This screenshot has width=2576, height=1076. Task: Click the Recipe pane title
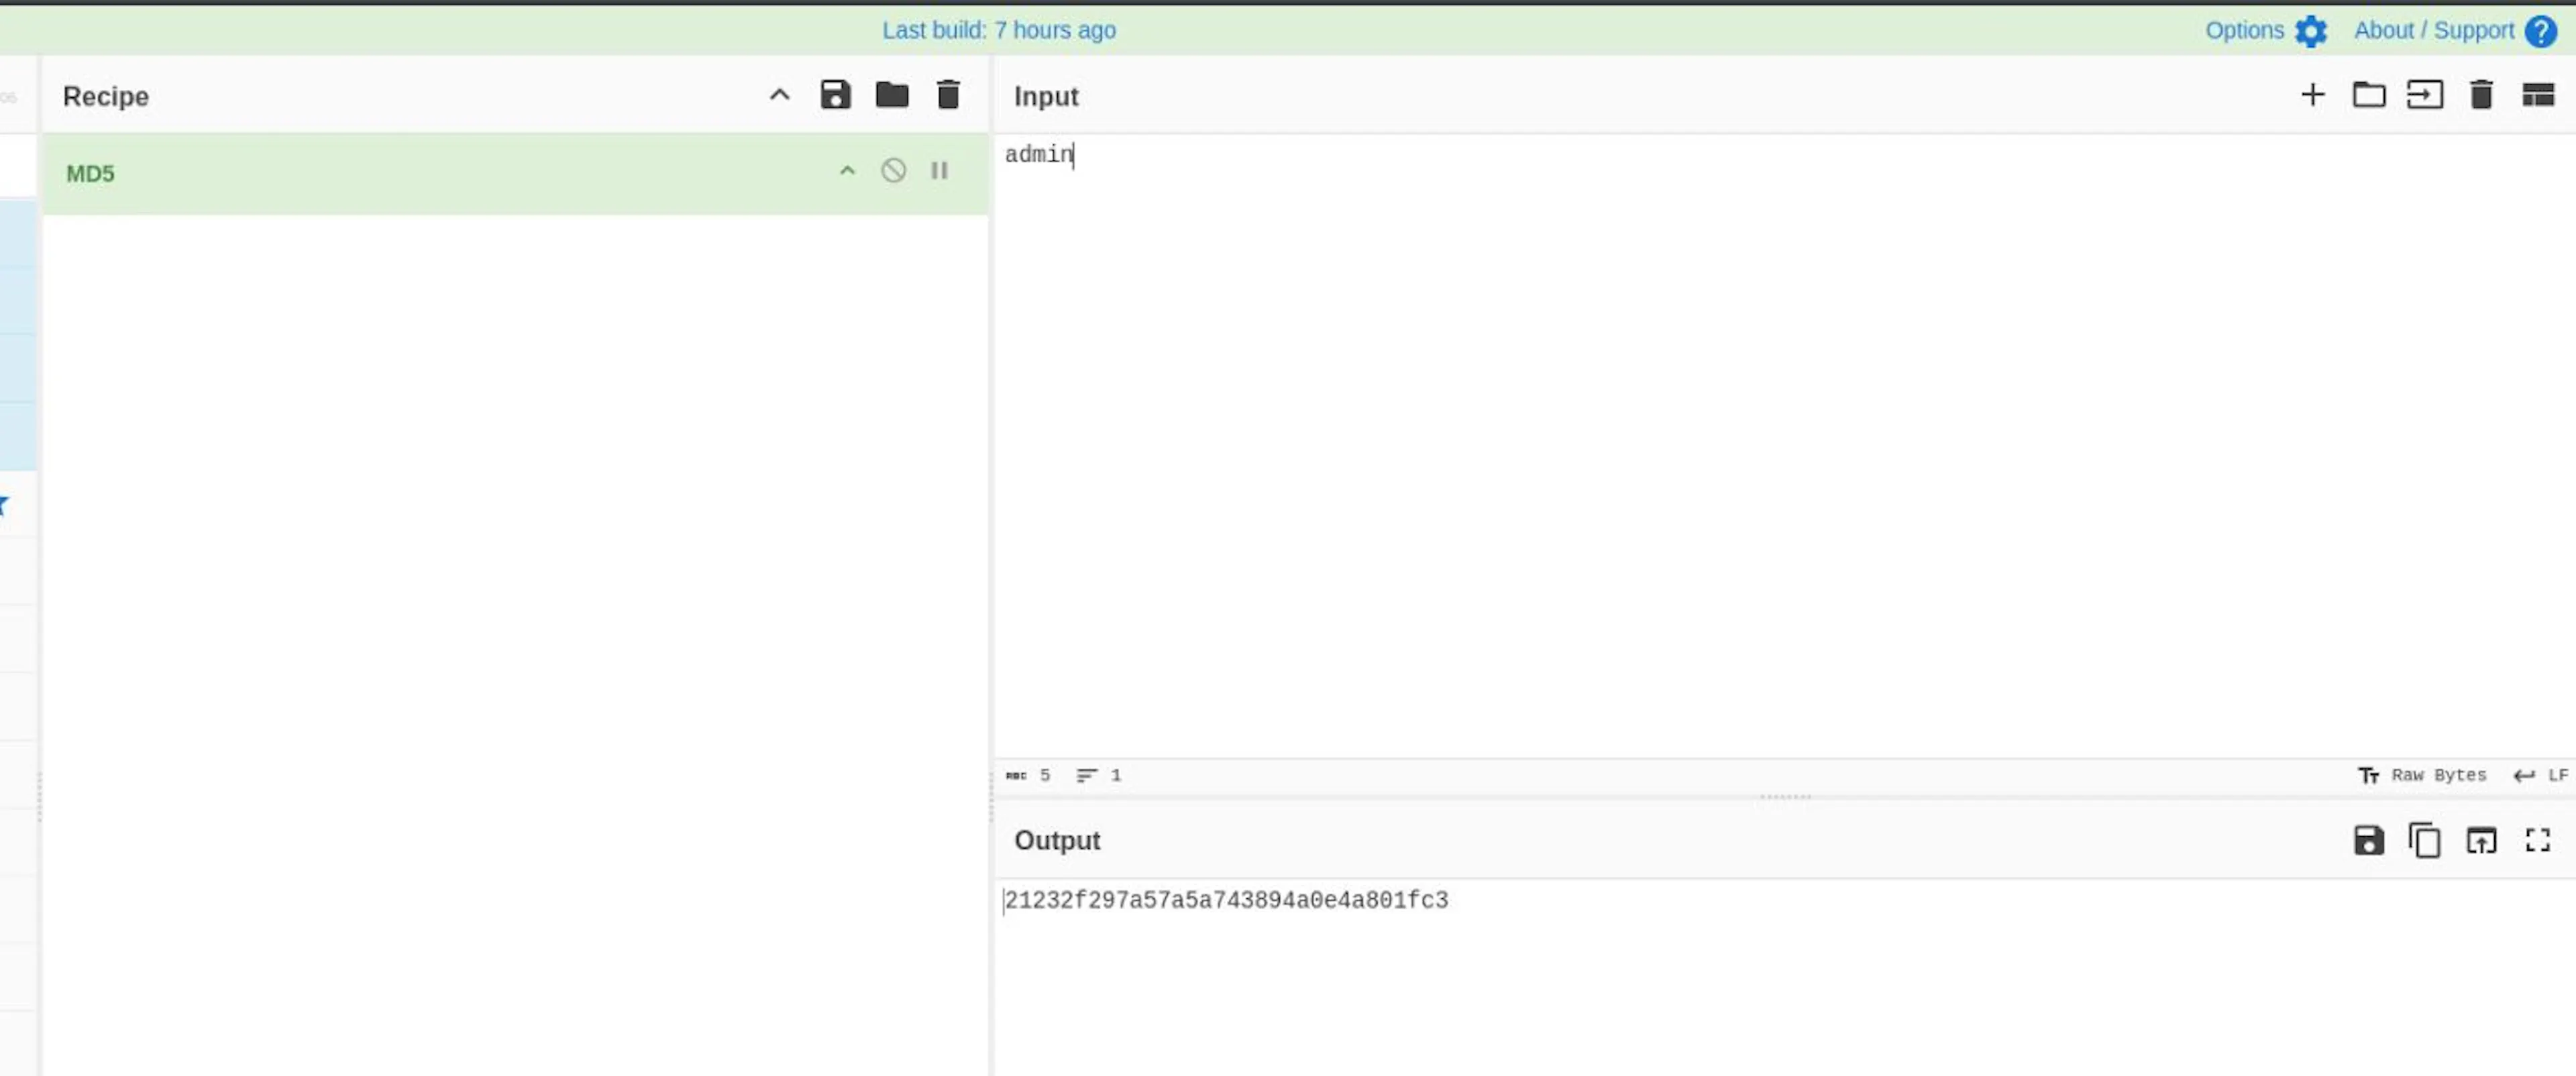point(106,96)
